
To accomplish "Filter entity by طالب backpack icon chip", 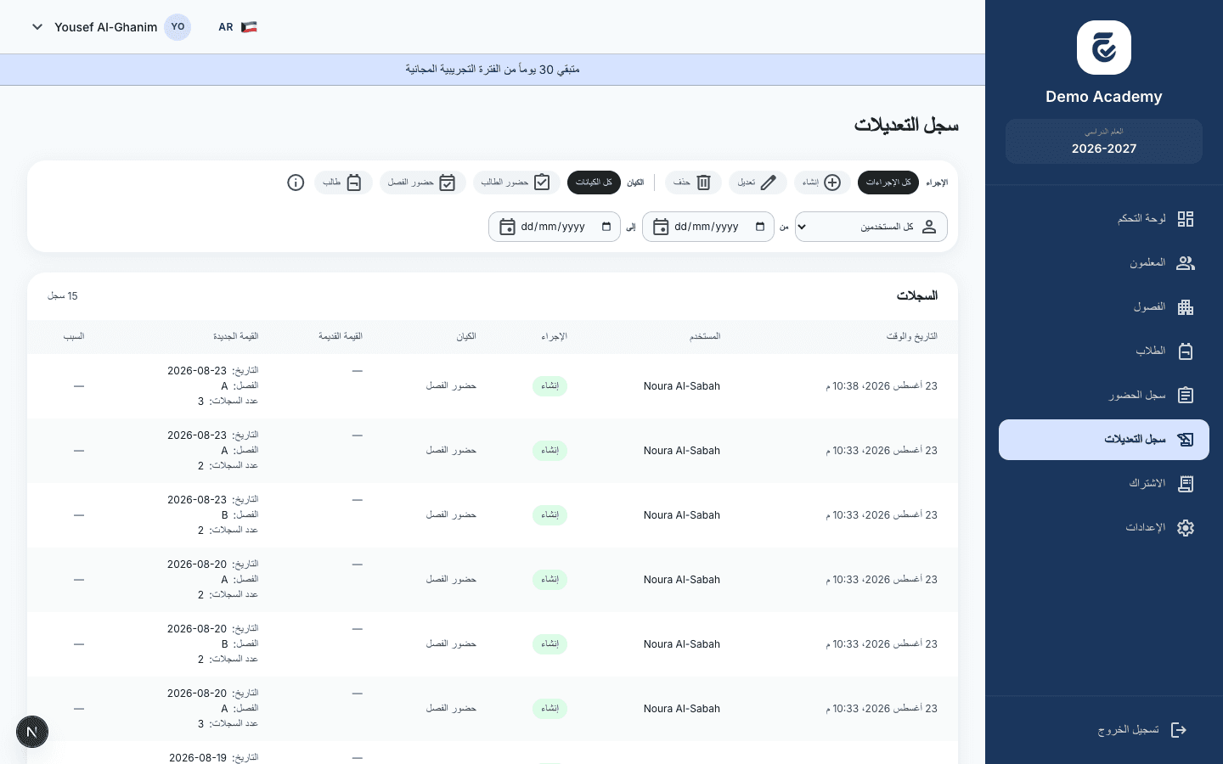I will [x=343, y=183].
